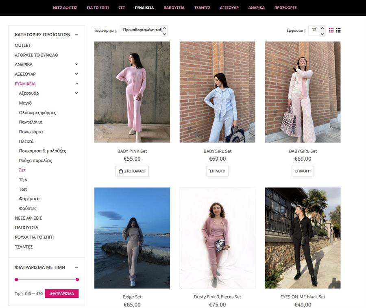Viewport: 366px width, 308px height.
Task: Open ΑΝΔΡΙΚΑ sidebar category link
Action: coord(24,64)
